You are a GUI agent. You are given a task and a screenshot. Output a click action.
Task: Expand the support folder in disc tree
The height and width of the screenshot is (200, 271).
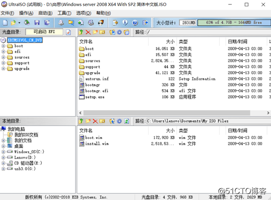point(3,63)
